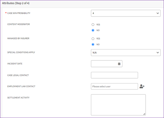Screen dimensions: 164x118
Task: Focus the Please select user field
Action: pos(114,86)
